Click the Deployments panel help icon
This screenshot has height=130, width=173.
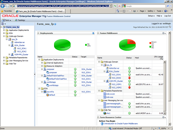pyautogui.click(x=93, y=33)
